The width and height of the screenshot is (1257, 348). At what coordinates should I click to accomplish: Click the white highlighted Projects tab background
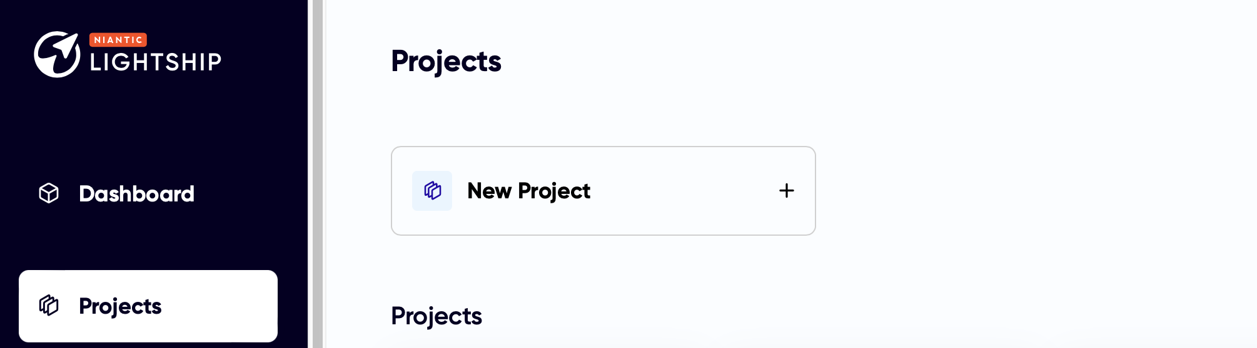pos(219,306)
